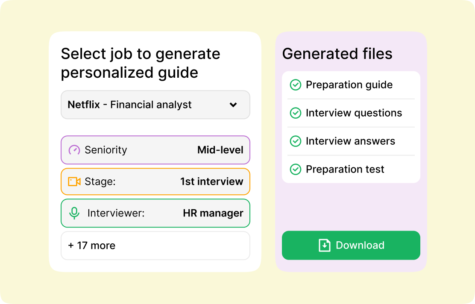The width and height of the screenshot is (475, 304).
Task: Click the chevron arrow in job selector
Action: [233, 105]
